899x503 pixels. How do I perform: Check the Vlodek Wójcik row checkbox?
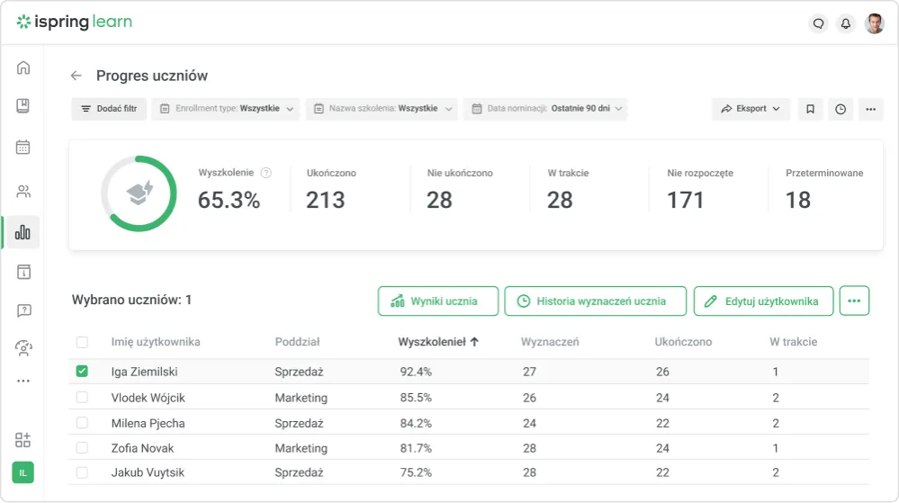pyautogui.click(x=83, y=397)
